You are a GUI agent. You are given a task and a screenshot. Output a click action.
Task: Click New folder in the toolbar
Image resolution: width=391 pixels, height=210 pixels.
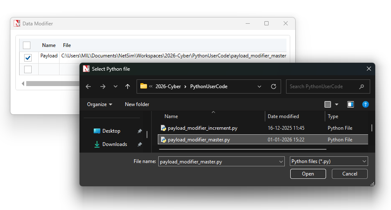137,104
